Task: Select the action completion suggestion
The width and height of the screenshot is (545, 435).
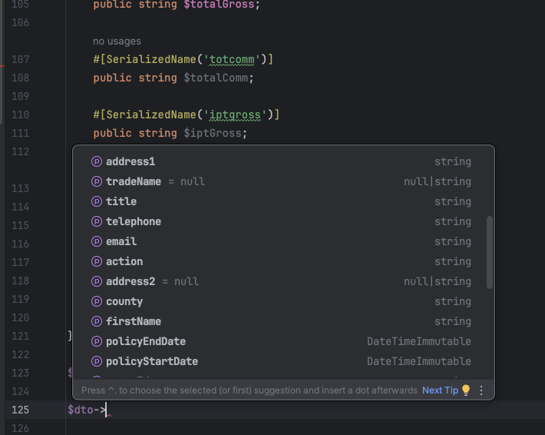Action: [x=124, y=261]
